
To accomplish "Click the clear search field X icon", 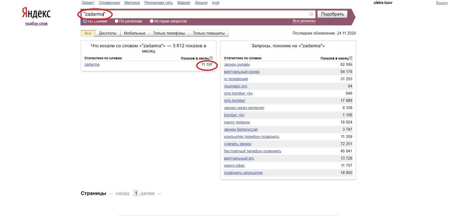I will coord(311,14).
